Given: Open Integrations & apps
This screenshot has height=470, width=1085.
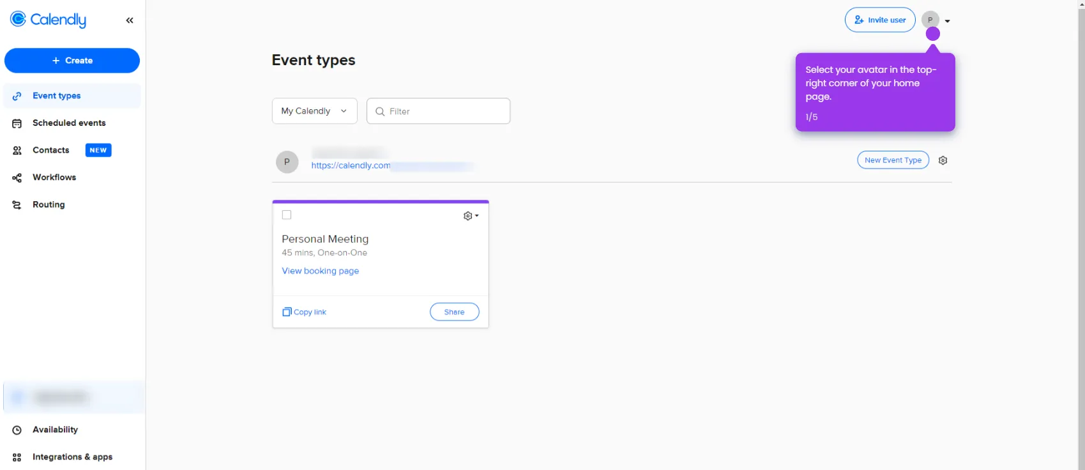Looking at the screenshot, I should (x=72, y=457).
